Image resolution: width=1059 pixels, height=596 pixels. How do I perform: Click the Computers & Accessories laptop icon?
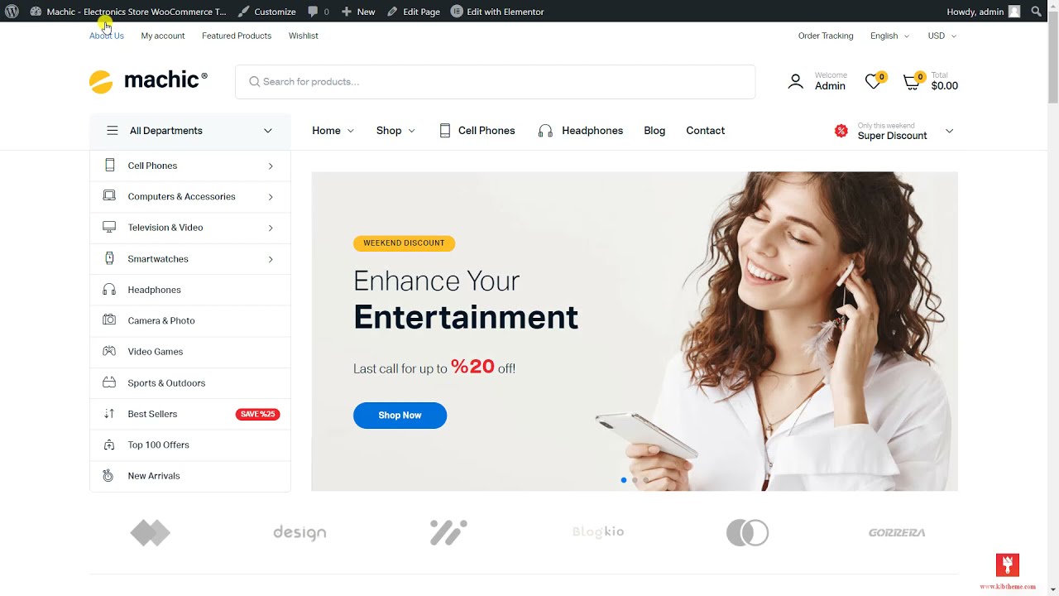pyautogui.click(x=109, y=196)
